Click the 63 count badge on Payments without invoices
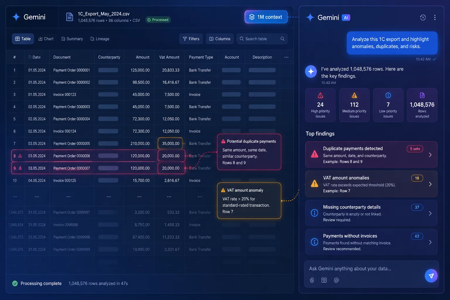 tap(417, 236)
